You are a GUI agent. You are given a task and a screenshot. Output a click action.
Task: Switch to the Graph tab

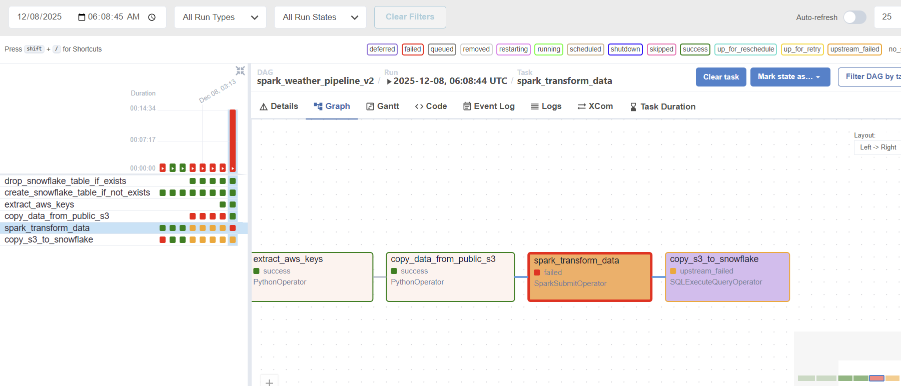pos(332,106)
